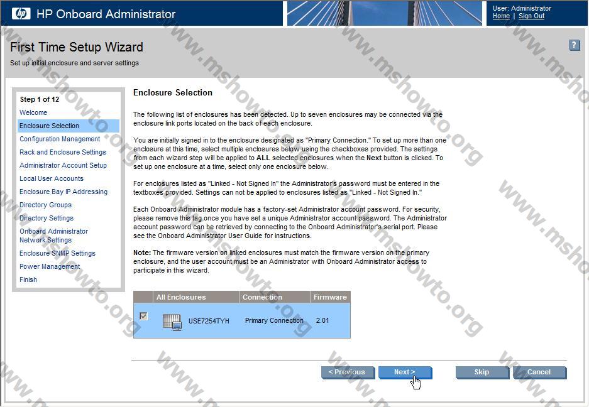Open Administrator Account Setup step
589x407 pixels.
point(63,165)
